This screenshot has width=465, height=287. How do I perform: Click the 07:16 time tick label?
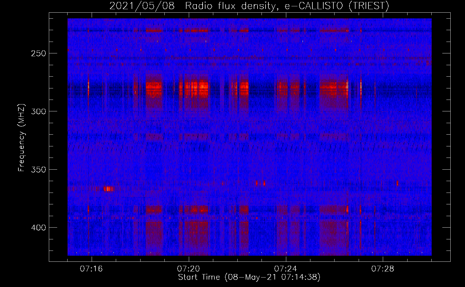(91, 269)
